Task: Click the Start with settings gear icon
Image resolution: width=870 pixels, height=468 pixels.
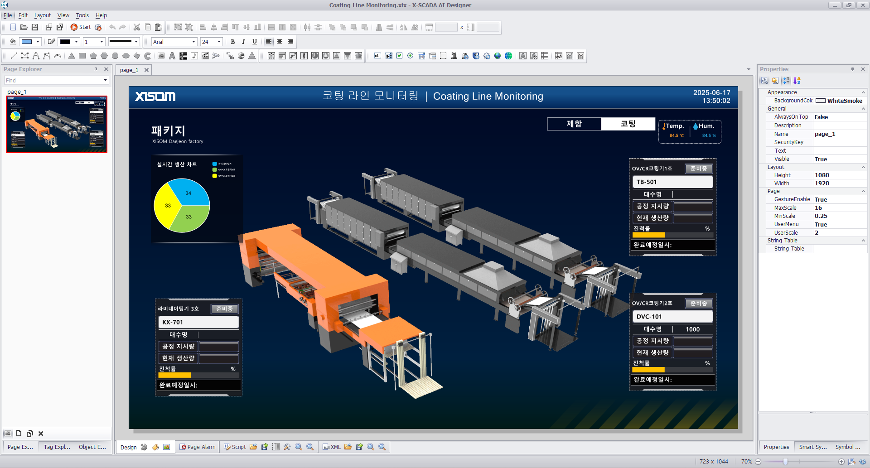Action: (x=98, y=27)
